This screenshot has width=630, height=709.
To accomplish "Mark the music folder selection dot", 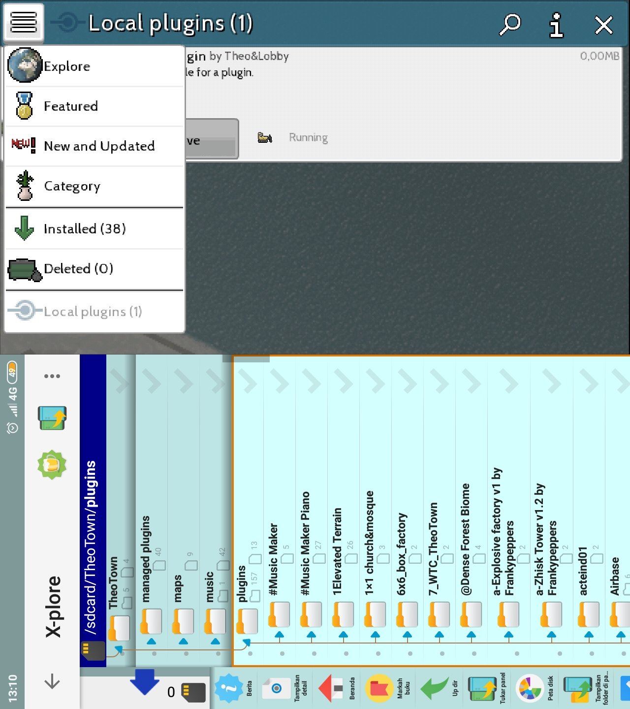I will [x=219, y=654].
